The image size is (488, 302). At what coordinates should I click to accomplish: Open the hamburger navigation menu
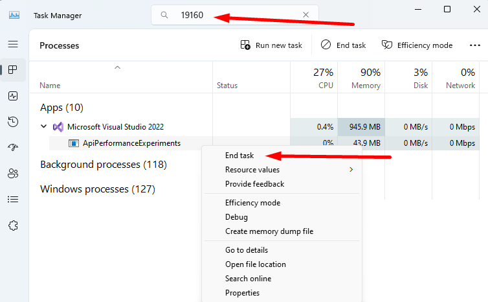point(13,44)
